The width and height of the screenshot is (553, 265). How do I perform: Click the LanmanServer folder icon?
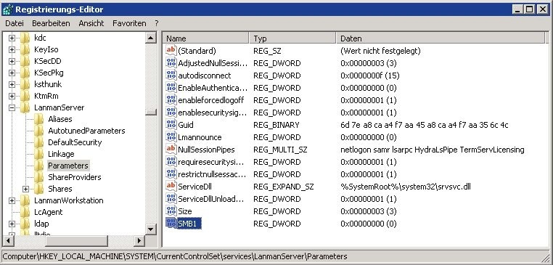click(x=25, y=107)
